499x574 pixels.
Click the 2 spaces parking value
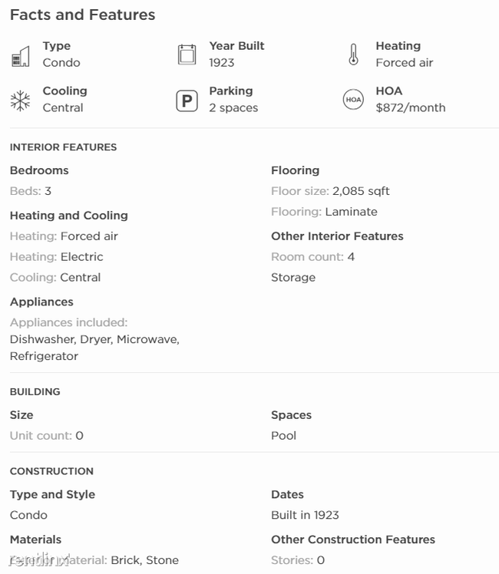point(233,108)
